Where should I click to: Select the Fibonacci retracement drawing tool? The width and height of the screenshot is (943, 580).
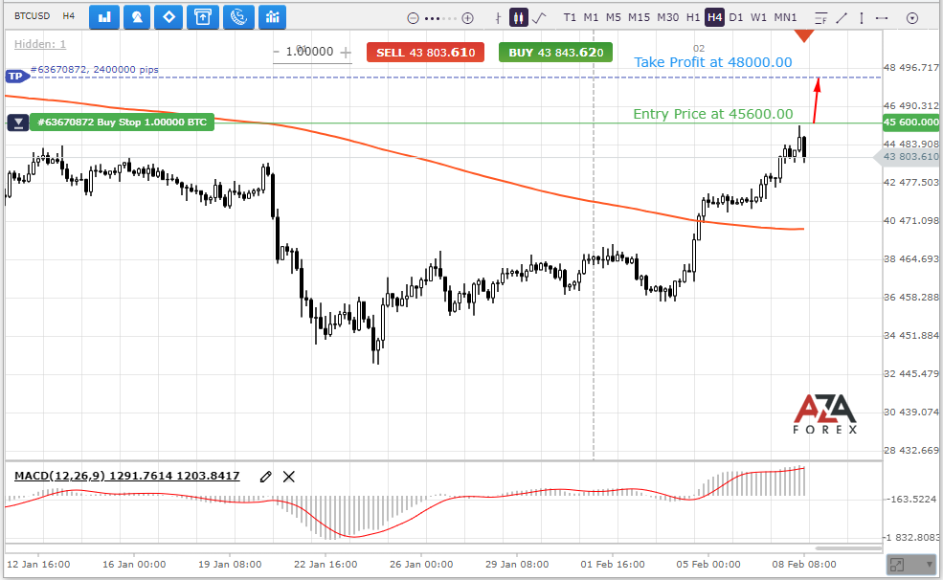point(820,18)
